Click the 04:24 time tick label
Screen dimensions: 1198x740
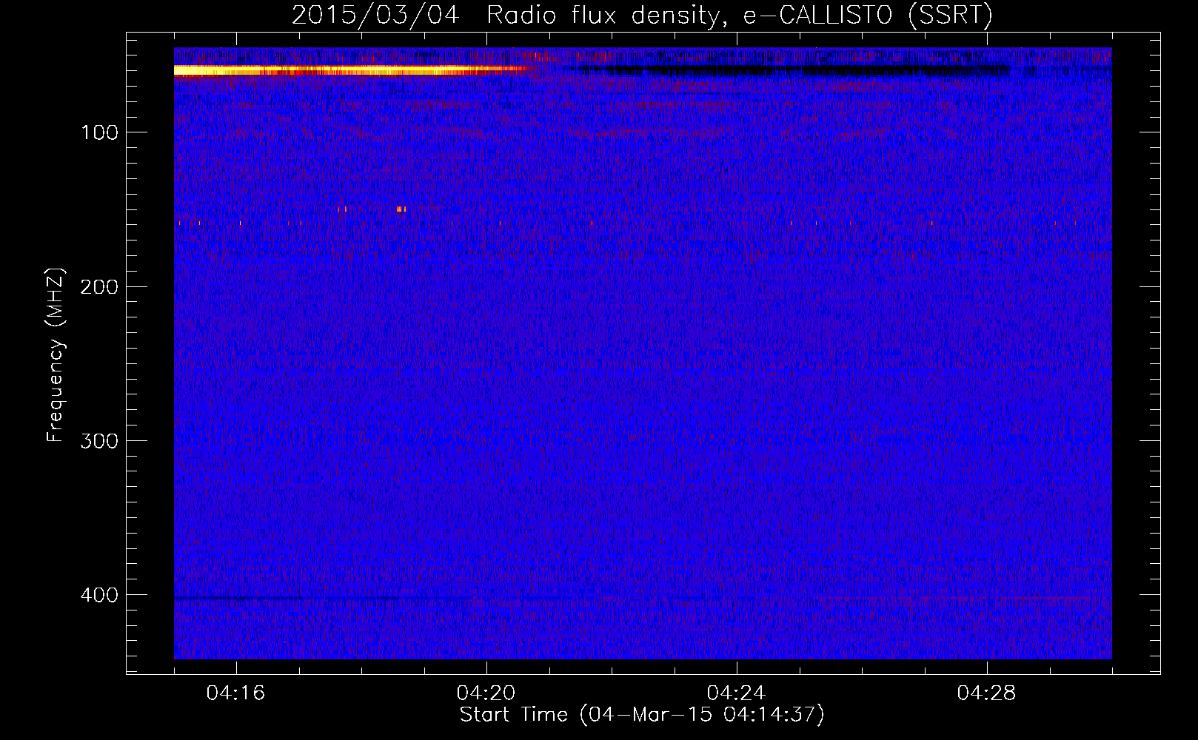pyautogui.click(x=736, y=693)
